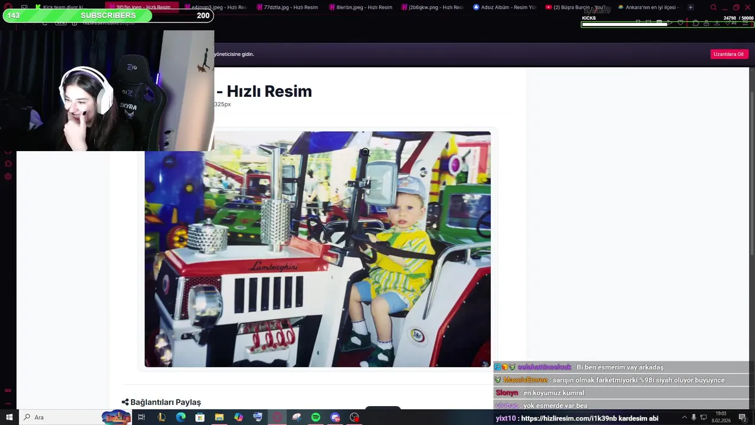The height and width of the screenshot is (425, 755).
Task: Open the network tray icon
Action: 704,417
